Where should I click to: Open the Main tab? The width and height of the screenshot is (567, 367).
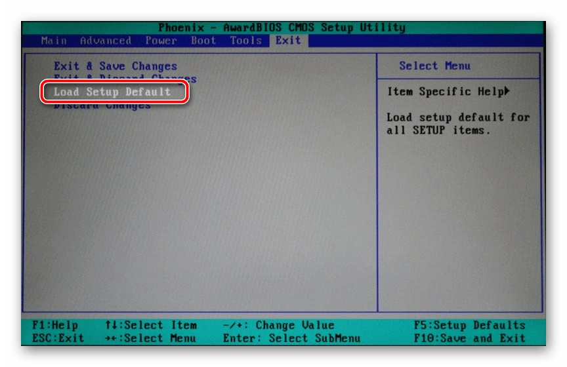[53, 41]
